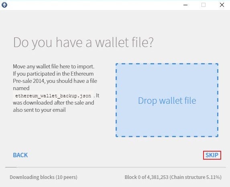
Task: Close the Ethereum Wallet setup window
Action: tap(222, 5)
